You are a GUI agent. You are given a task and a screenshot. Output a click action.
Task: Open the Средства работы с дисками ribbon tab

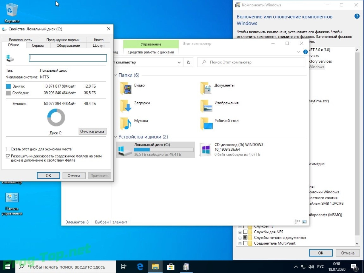(151, 52)
